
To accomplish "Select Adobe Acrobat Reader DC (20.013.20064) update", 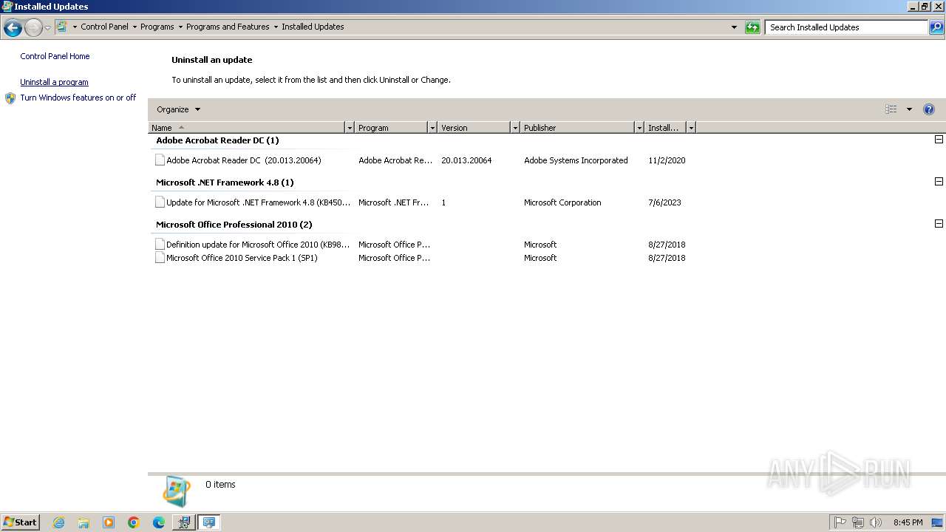I will tap(244, 160).
